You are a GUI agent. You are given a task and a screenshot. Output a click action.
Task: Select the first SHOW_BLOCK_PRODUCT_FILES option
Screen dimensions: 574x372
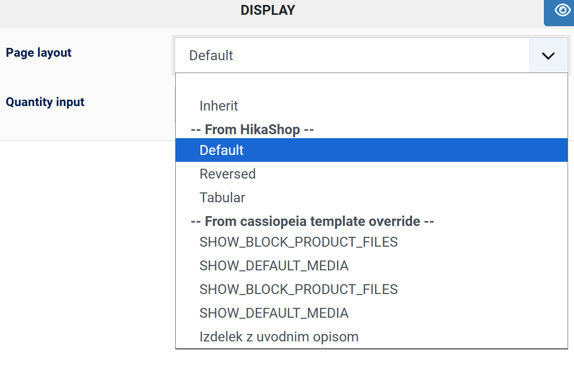coord(298,242)
